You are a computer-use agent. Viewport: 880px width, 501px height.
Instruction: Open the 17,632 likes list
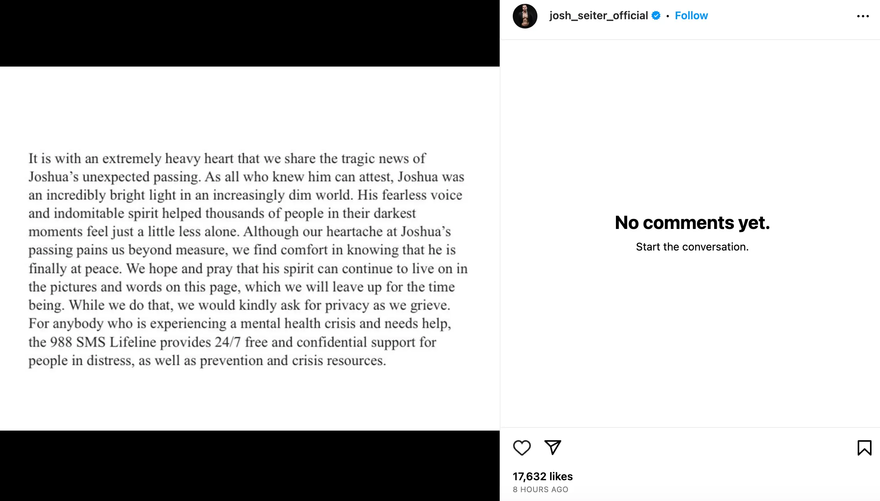click(543, 476)
